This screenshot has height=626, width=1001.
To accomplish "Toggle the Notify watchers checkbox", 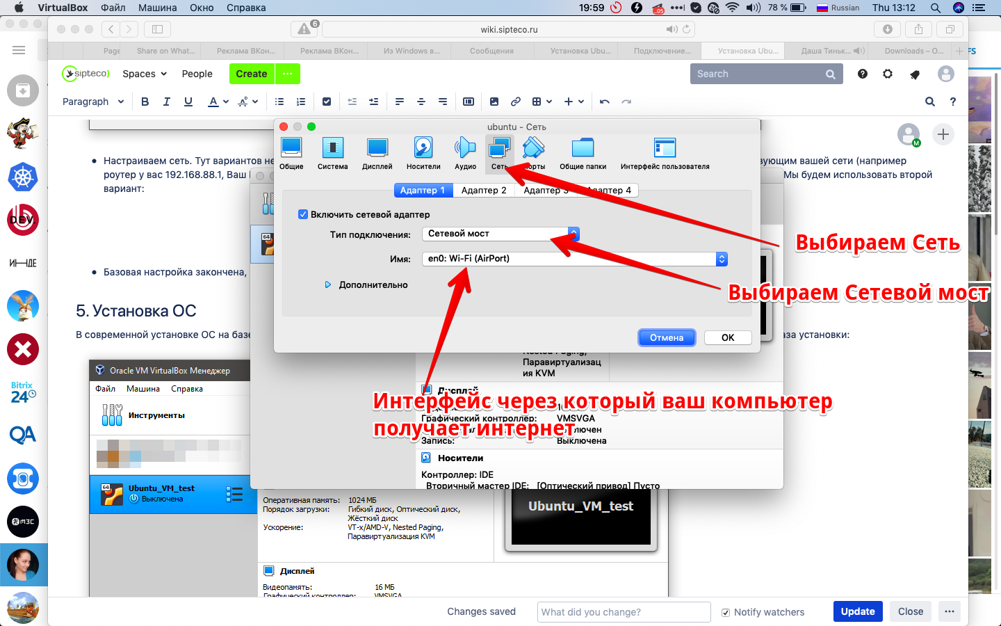I will click(x=726, y=613).
